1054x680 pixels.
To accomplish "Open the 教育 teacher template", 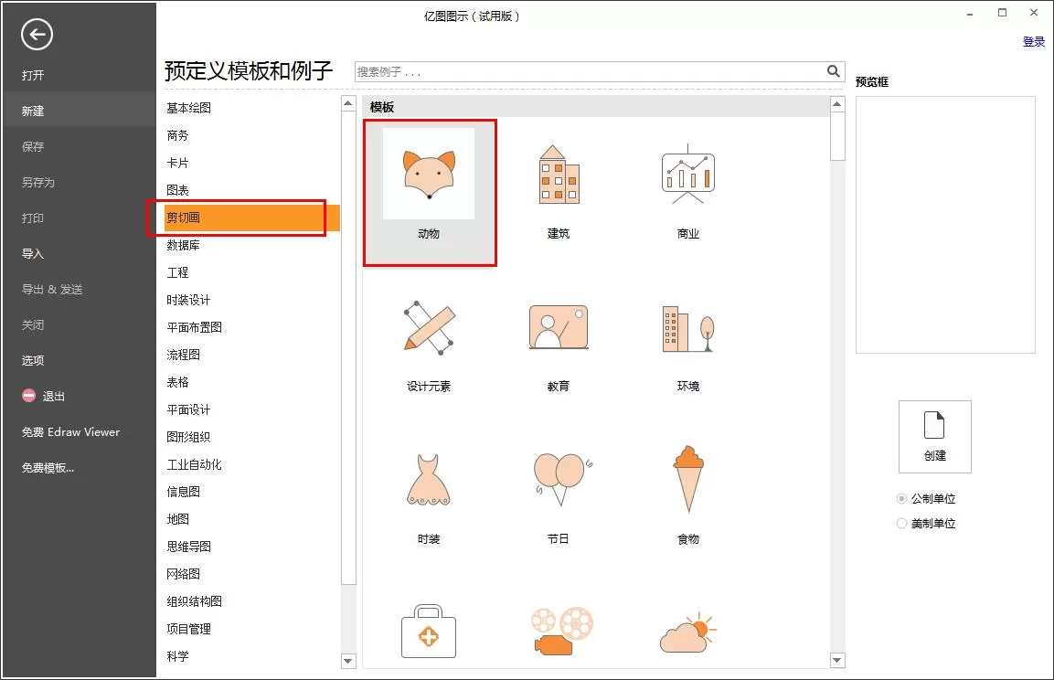I will (x=559, y=327).
